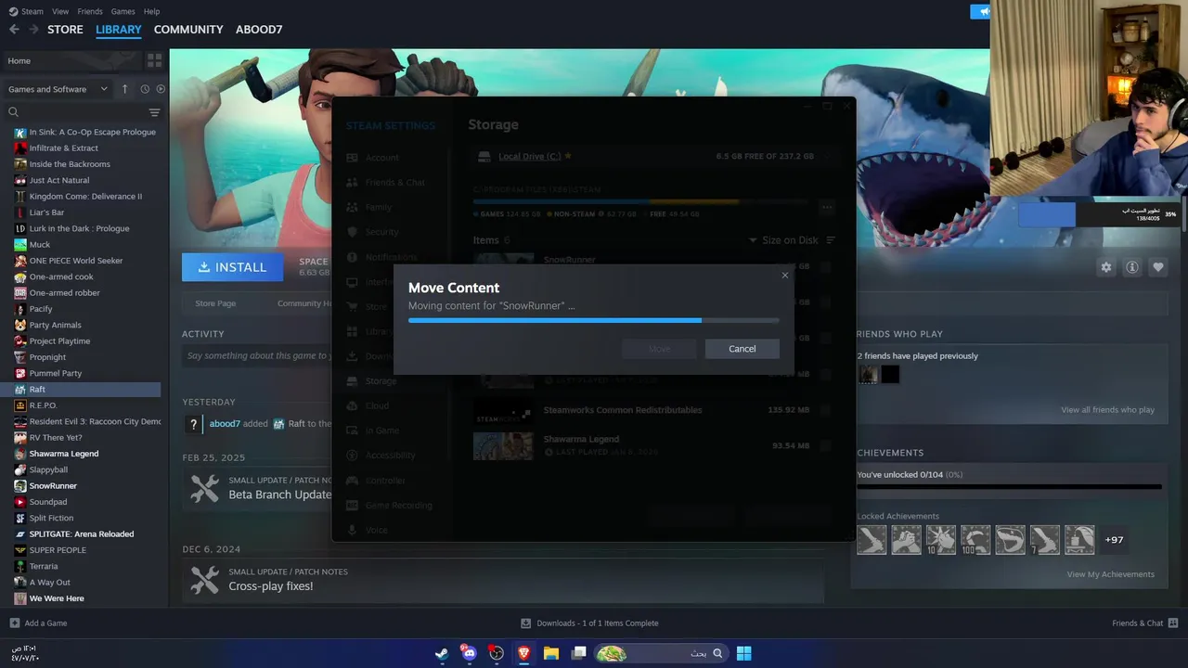The image size is (1188, 668).
Task: Click View My Achievements link
Action: point(1110,574)
